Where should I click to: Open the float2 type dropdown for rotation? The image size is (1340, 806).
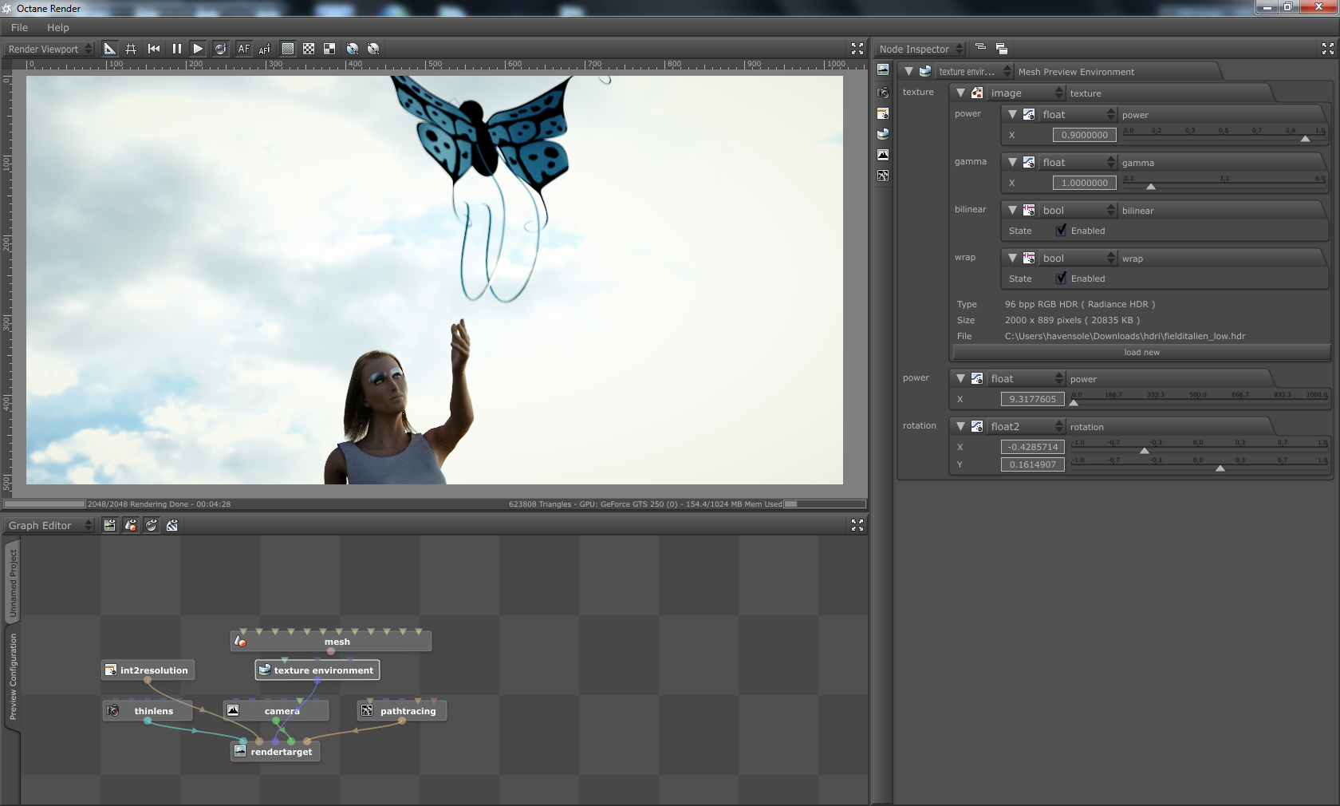pos(1026,426)
